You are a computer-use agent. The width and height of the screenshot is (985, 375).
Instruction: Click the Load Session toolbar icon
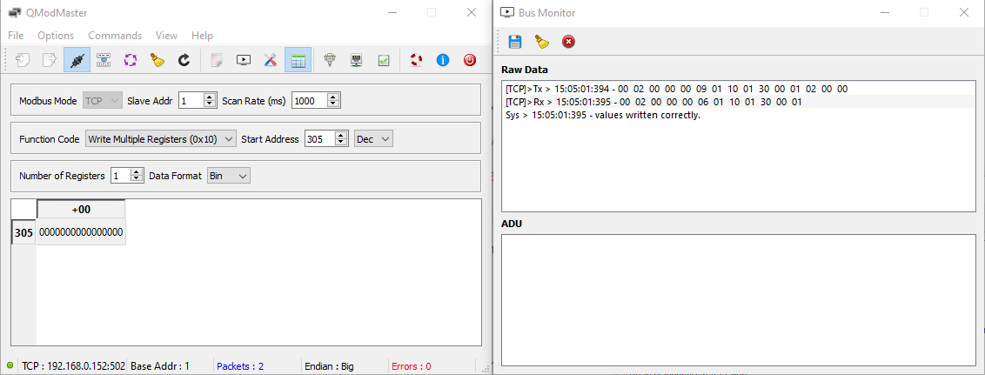tap(23, 60)
